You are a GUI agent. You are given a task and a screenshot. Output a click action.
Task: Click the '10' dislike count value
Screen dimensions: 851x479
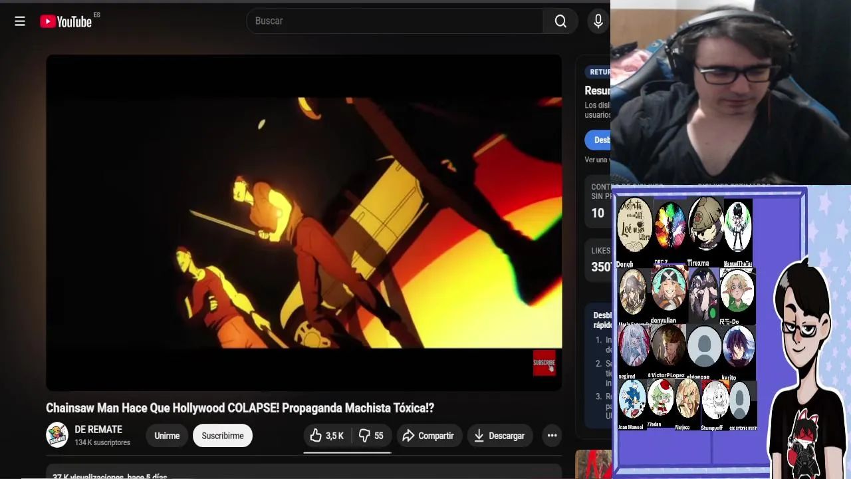coord(598,214)
